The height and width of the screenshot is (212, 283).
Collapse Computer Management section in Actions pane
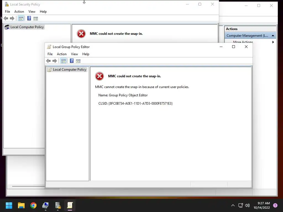coord(273,36)
